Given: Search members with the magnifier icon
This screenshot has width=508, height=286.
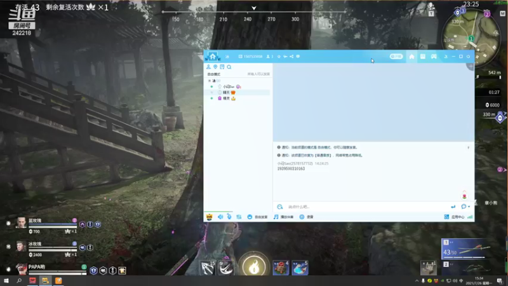Looking at the screenshot, I should (229, 67).
